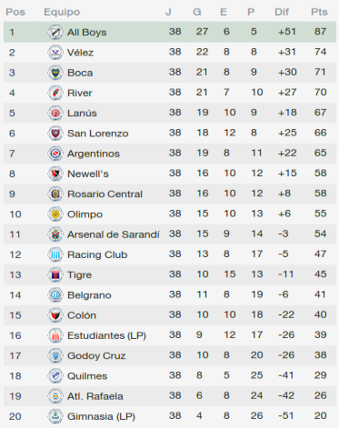This screenshot has height=428, width=339.
Task: Click the Gimnasia (LP) crest icon
Action: pyautogui.click(x=55, y=416)
